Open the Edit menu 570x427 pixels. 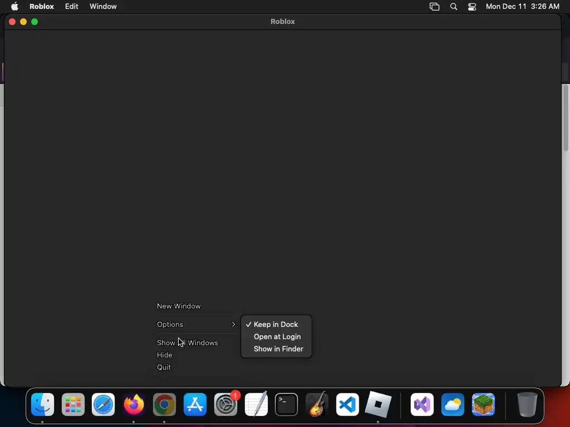(x=72, y=7)
